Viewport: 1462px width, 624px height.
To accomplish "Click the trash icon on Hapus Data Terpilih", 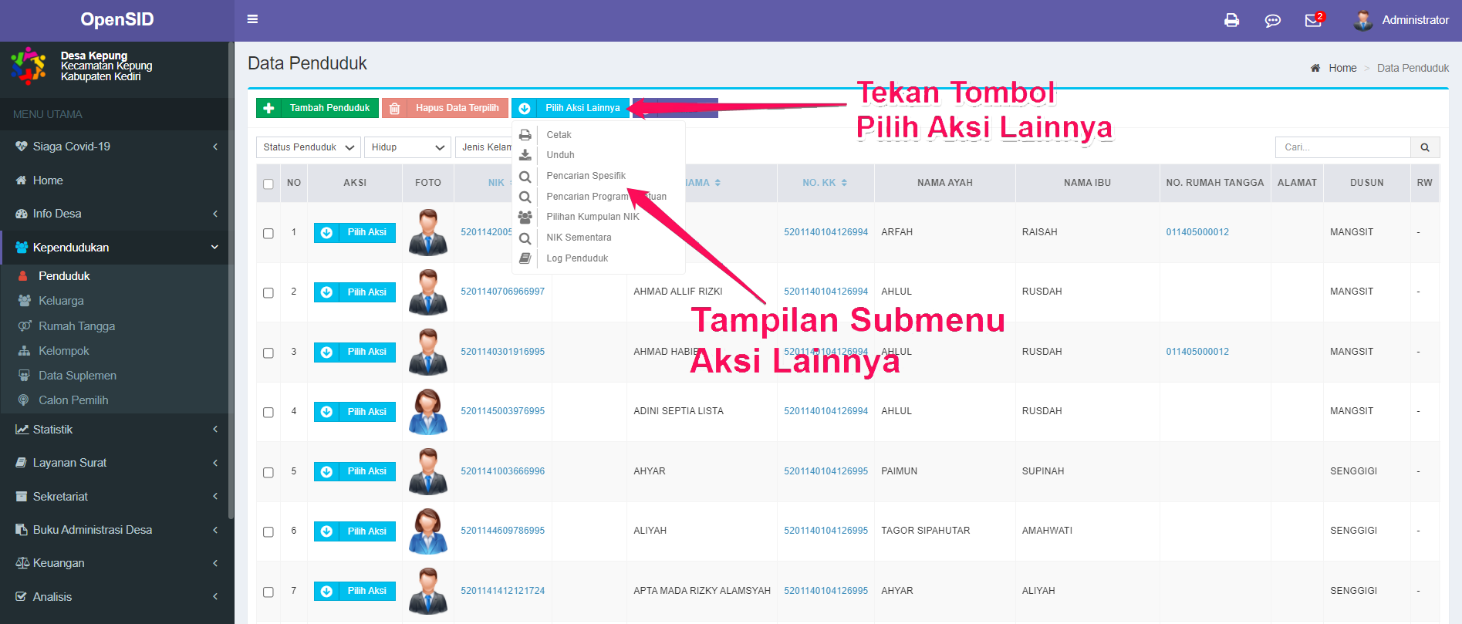I will 394,108.
